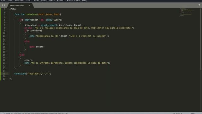Image resolution: width=202 pixels, height=114 pixels.
Task: Click line number 1 in the gutter
Action: click(x=5, y=9)
